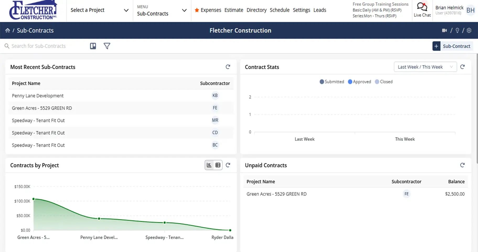Click the star icon next to Expenses
The width and height of the screenshot is (478, 252).
coord(197,10)
